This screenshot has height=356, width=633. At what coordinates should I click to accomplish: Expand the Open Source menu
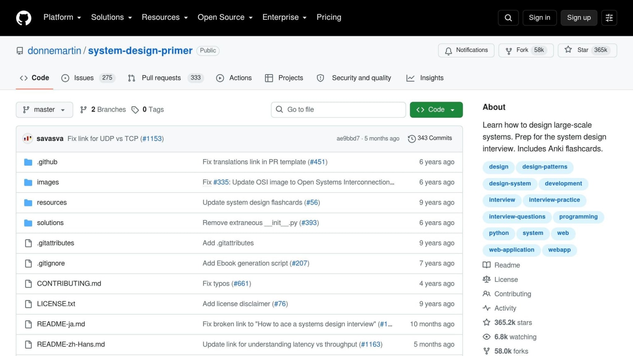point(225,17)
